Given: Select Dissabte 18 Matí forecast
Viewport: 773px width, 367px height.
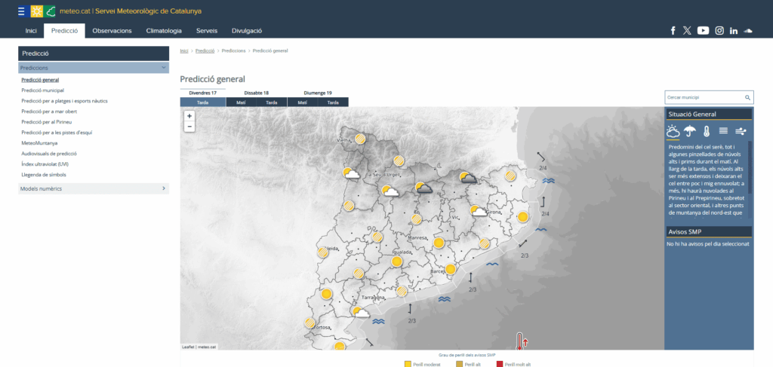Looking at the screenshot, I should coord(241,102).
